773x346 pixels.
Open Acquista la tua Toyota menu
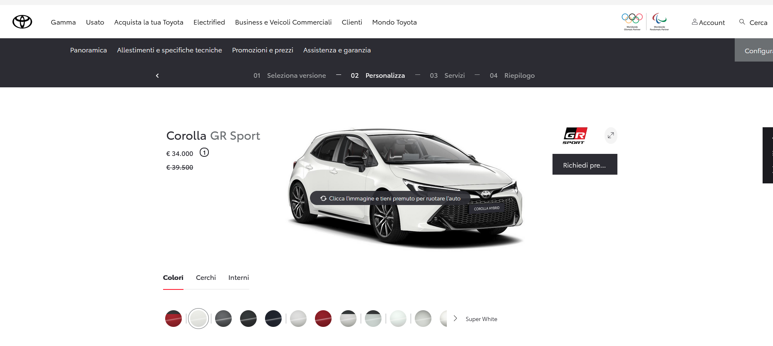pyautogui.click(x=149, y=22)
